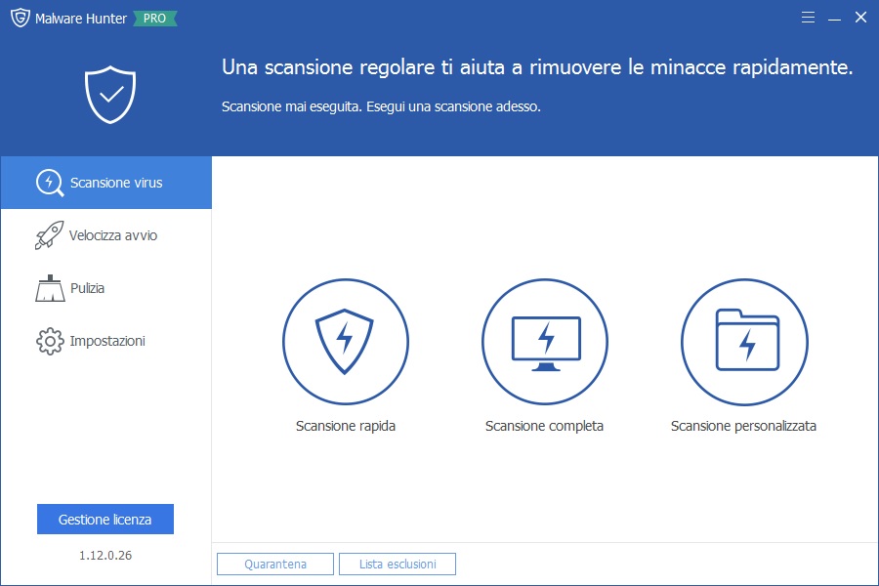Go to the Pulizia section
879x586 pixels.
pos(106,288)
